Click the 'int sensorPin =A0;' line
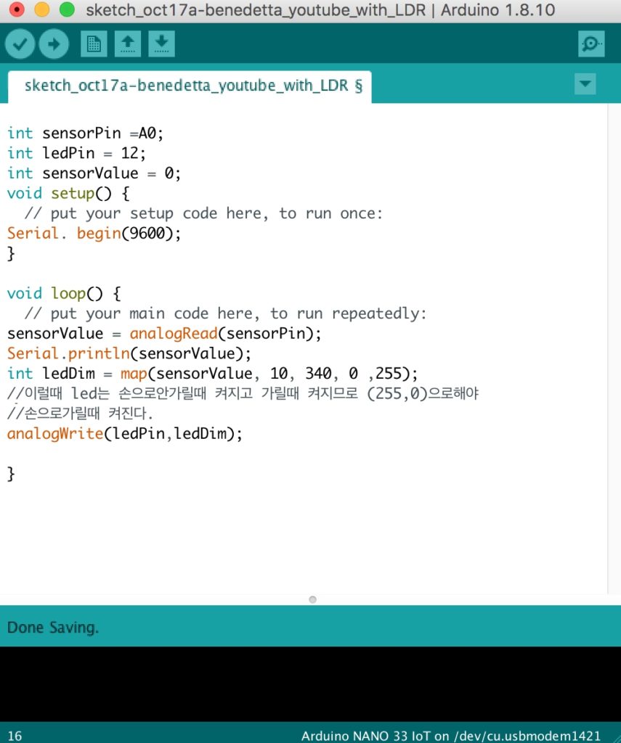The height and width of the screenshot is (743, 621). pyautogui.click(x=86, y=134)
